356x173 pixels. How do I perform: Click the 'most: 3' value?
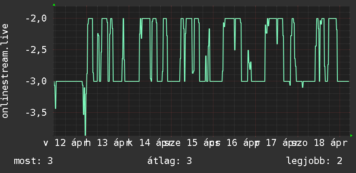[x=33, y=161]
